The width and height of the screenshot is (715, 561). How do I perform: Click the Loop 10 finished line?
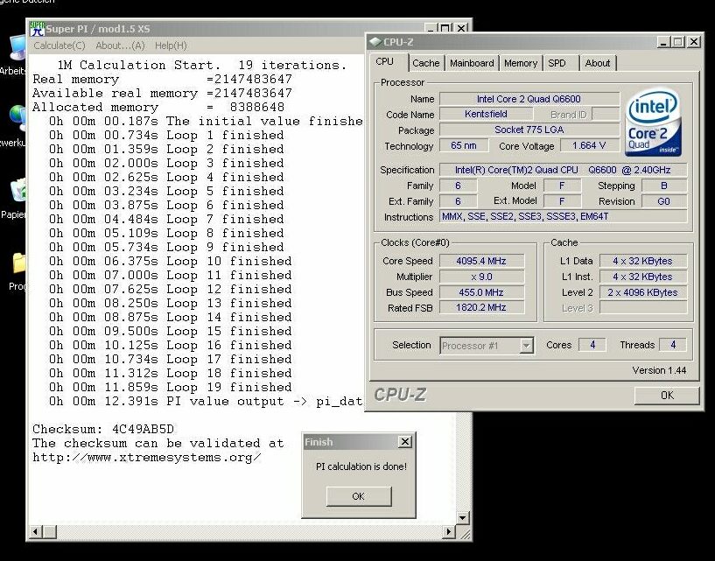(x=171, y=262)
